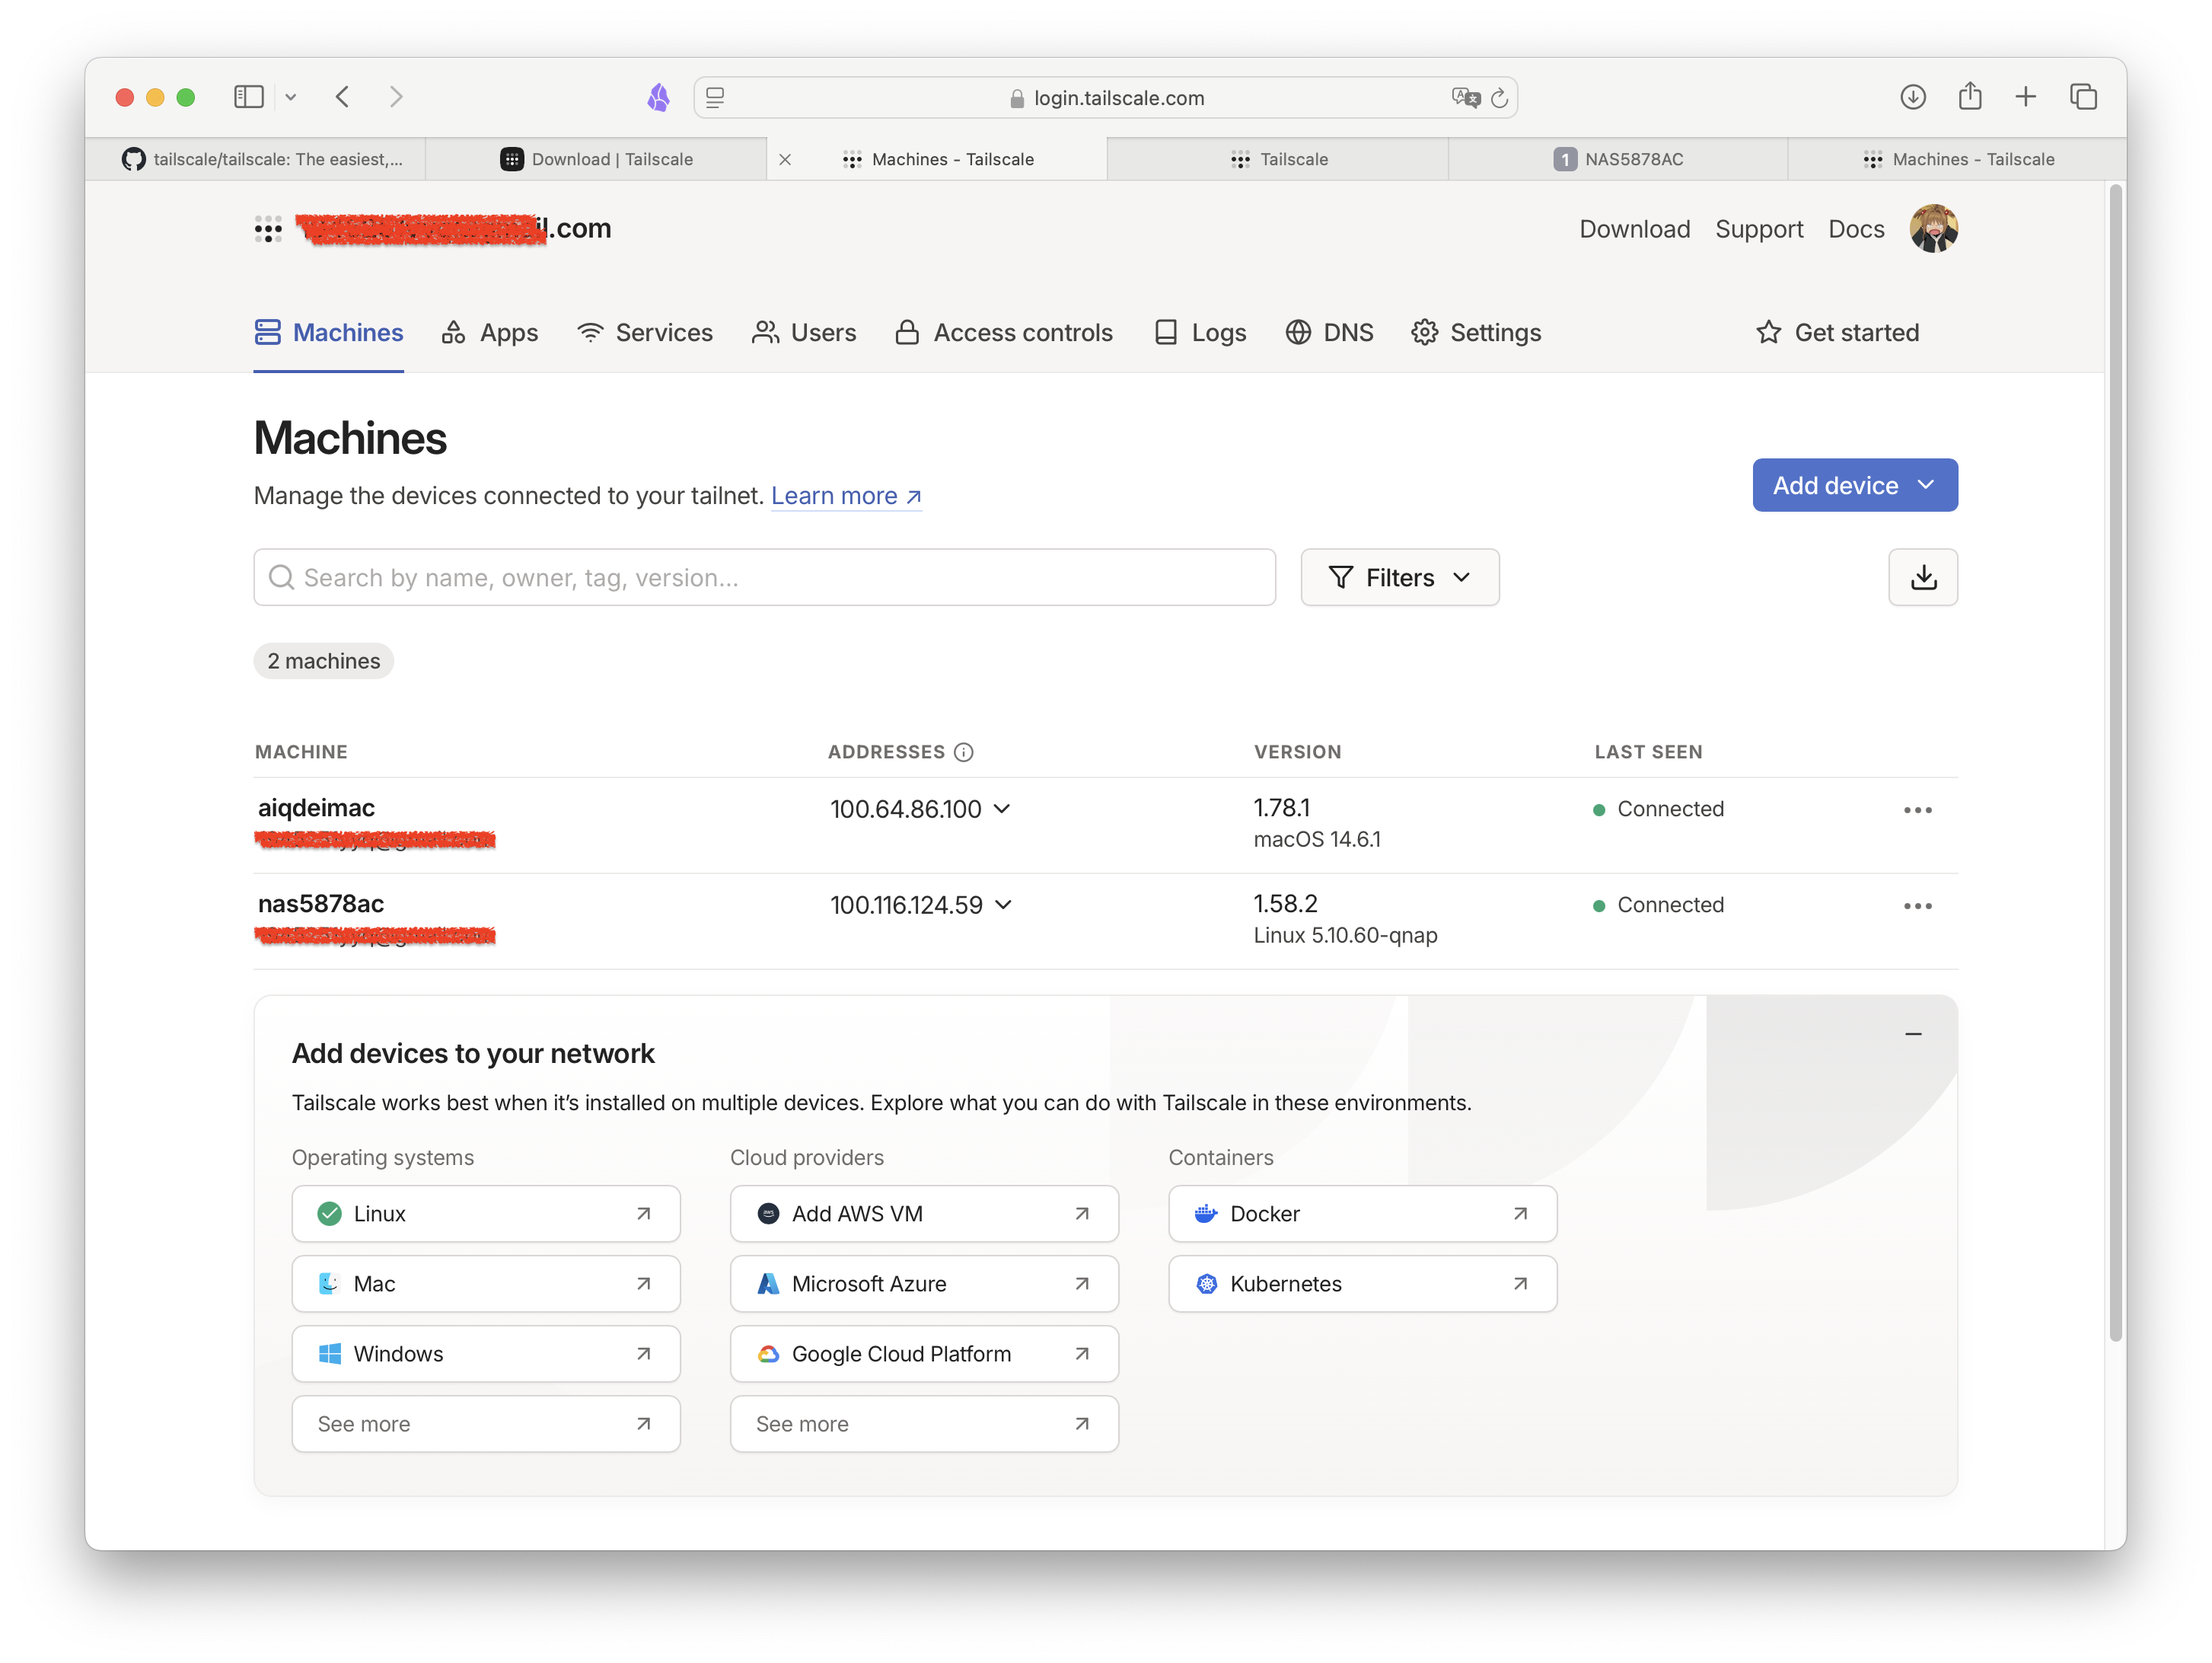
Task: Click the 2 machines count badge
Action: pos(323,660)
